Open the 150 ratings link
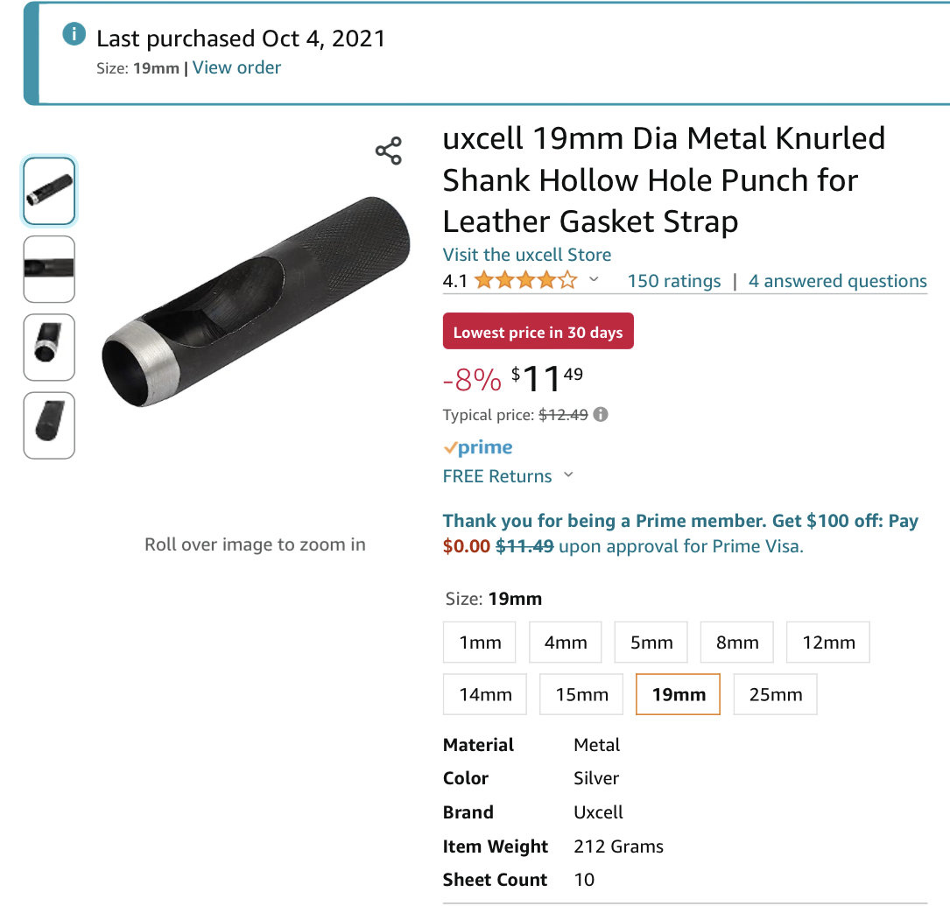The height and width of the screenshot is (906, 950). coord(673,281)
